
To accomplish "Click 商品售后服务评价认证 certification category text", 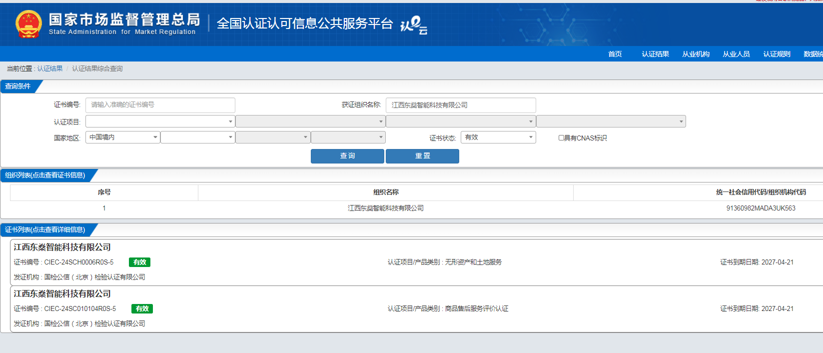I will [x=477, y=308].
